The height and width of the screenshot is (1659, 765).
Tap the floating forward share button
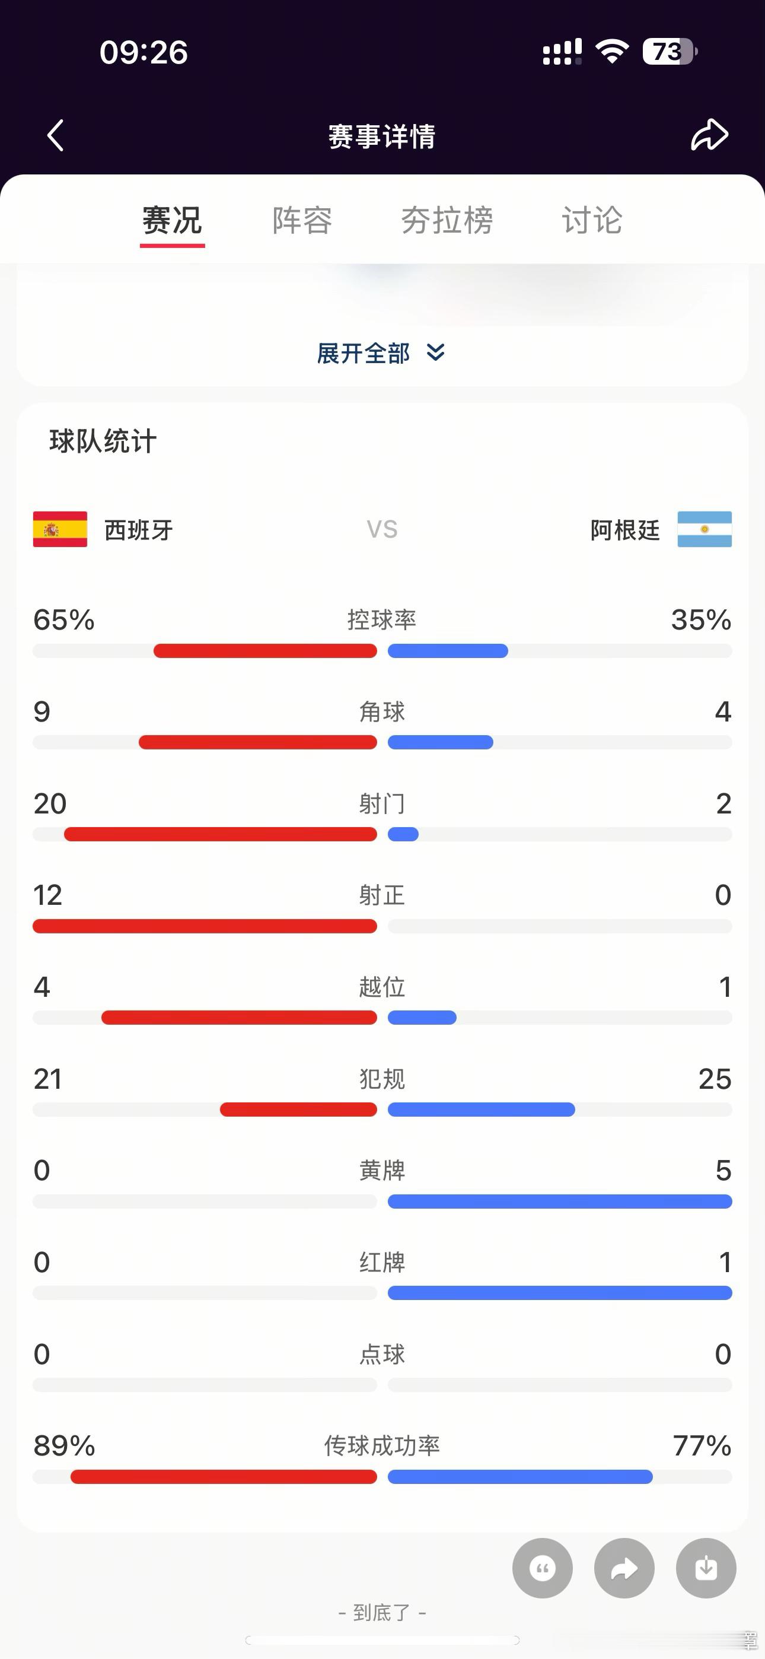click(624, 1568)
